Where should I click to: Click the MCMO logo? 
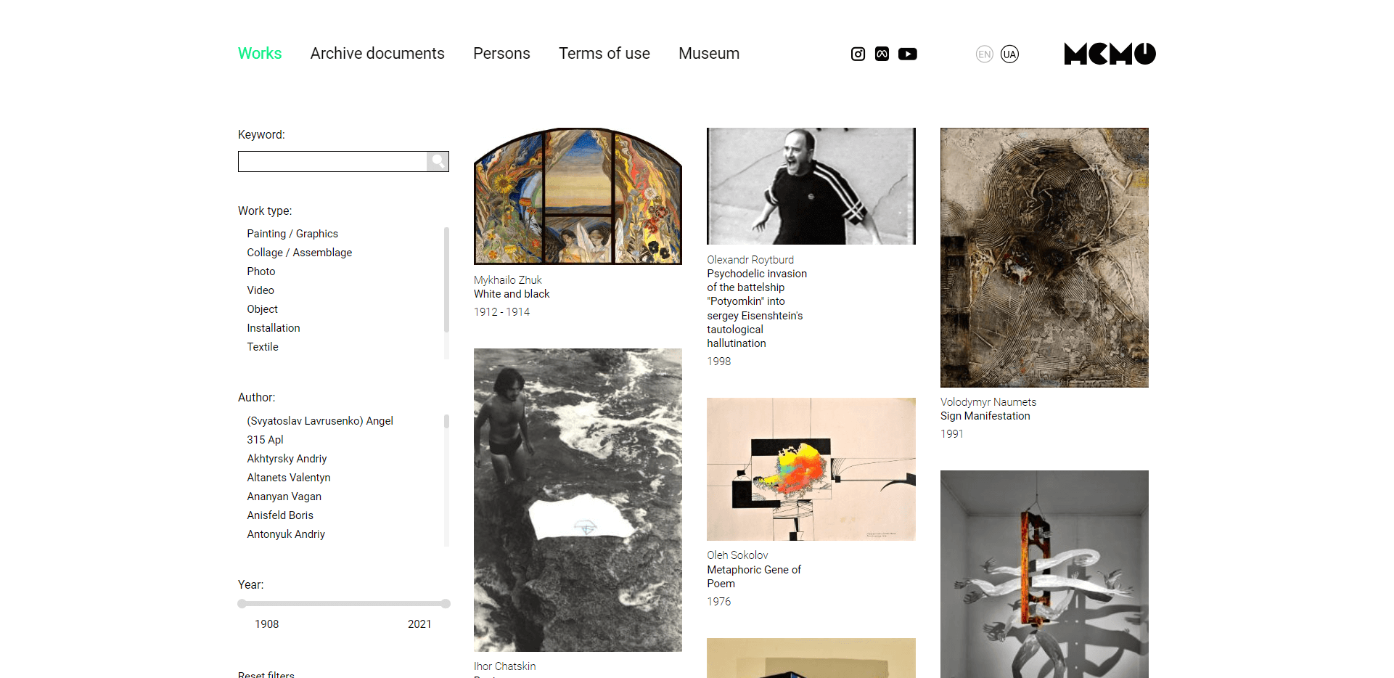pos(1109,54)
